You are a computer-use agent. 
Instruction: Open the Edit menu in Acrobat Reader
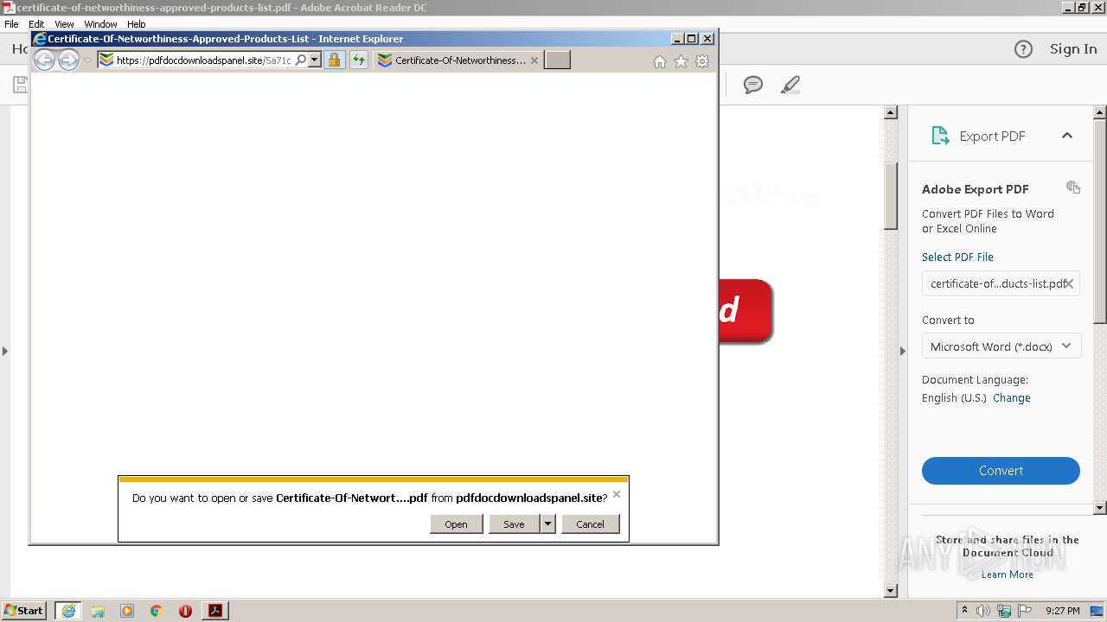click(36, 24)
